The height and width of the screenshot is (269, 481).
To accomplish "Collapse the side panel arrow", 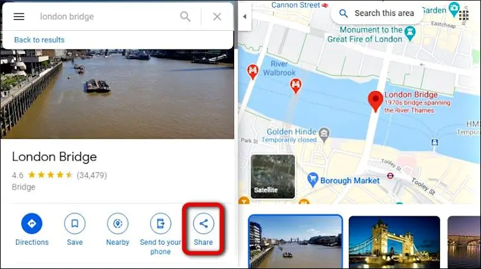I will coord(245,17).
